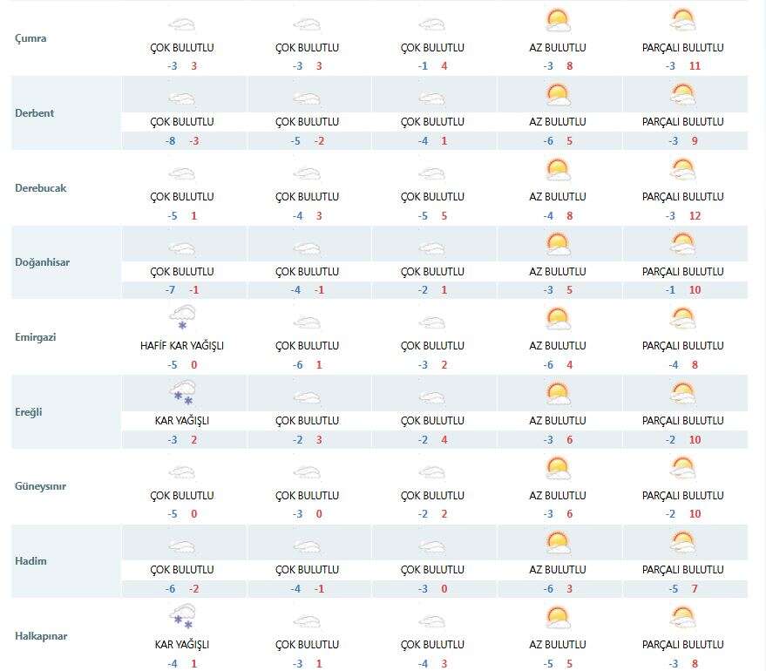Click Güneysınır's AZ BULUTLU sun icon
Viewport: 766px width, 671px height.
pos(557,468)
